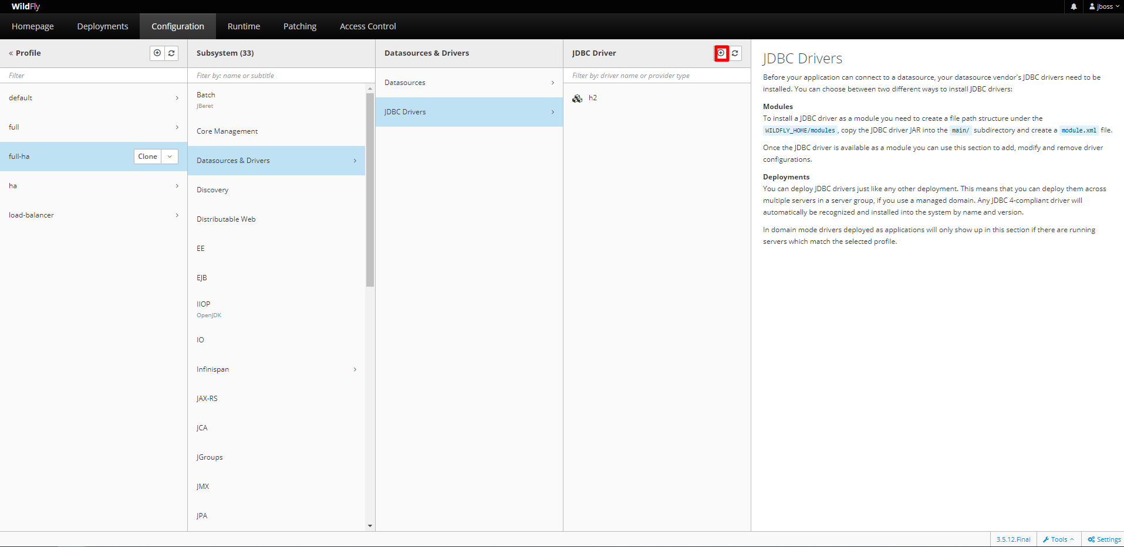Screen dimensions: 1124x547
Task: Select the IO subsystem
Action: (276, 340)
